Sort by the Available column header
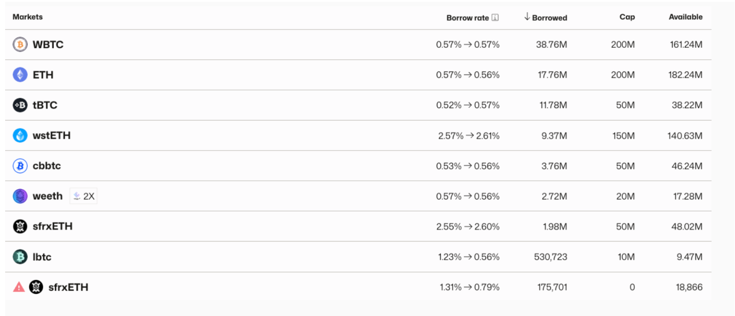 (x=685, y=17)
